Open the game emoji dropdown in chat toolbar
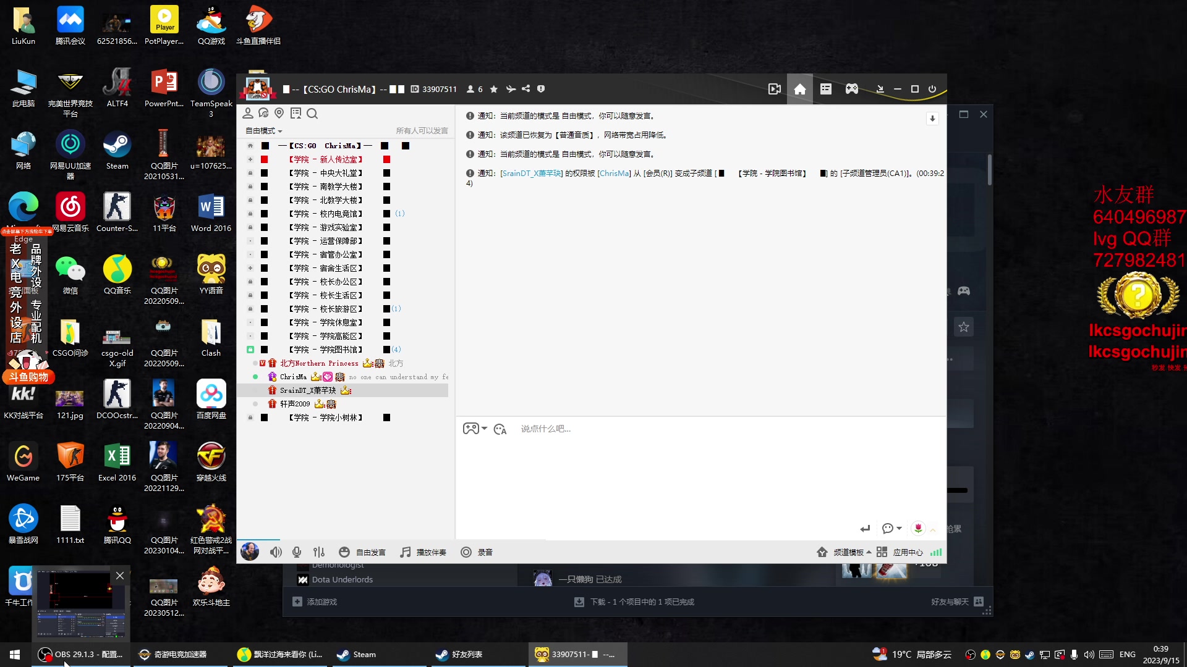Screen dimensions: 1187x667 [x=475, y=429]
